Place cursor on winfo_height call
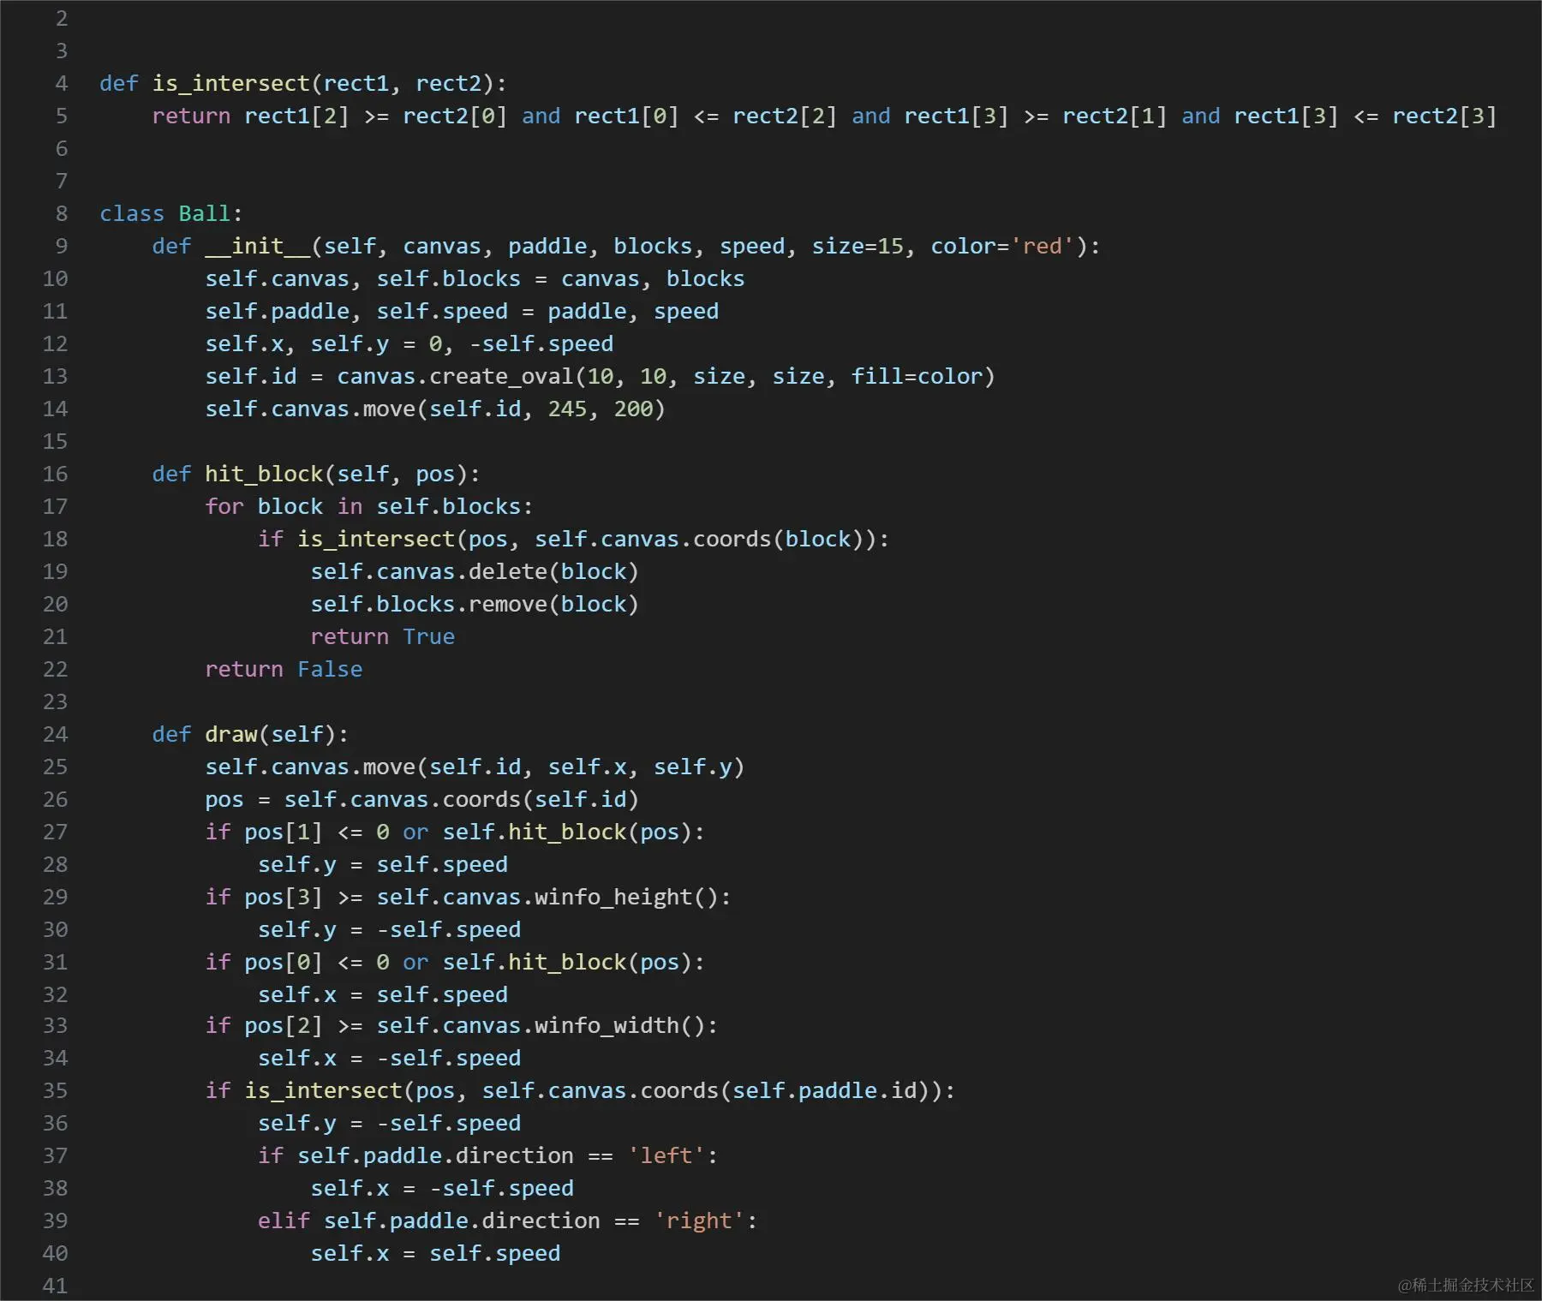 613,898
